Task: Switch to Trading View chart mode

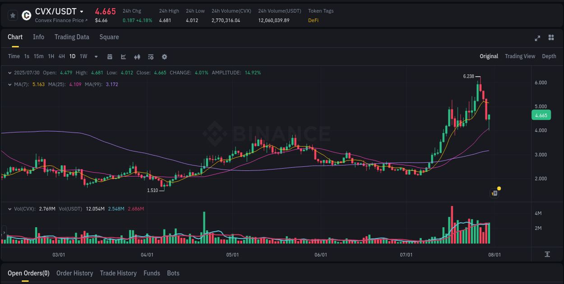Action: (x=520, y=56)
